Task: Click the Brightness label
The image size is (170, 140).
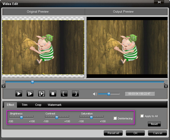Action: tap(16, 113)
